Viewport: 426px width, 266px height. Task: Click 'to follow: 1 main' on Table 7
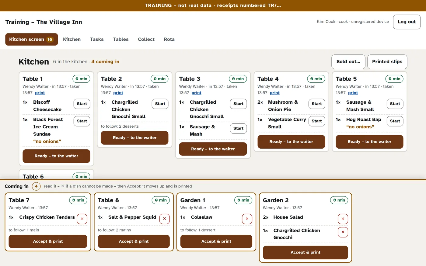(x=24, y=230)
